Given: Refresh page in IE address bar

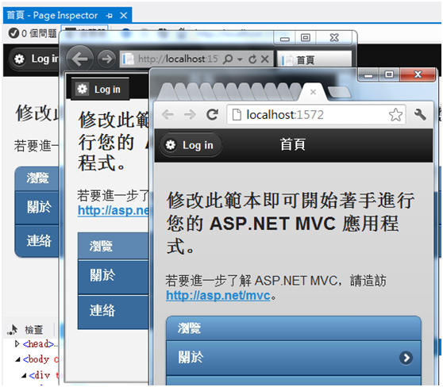Looking at the screenshot, I should (x=252, y=59).
